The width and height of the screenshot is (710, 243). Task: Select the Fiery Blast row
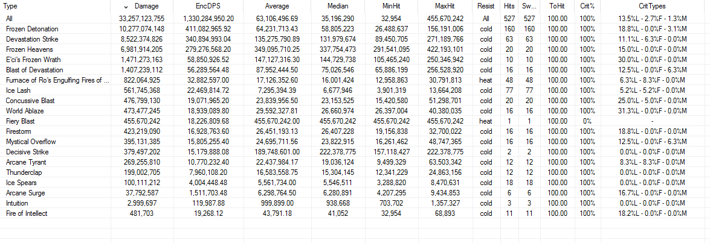[x=355, y=121]
